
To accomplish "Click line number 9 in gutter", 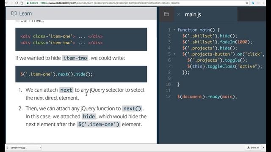I will [x=169, y=79].
